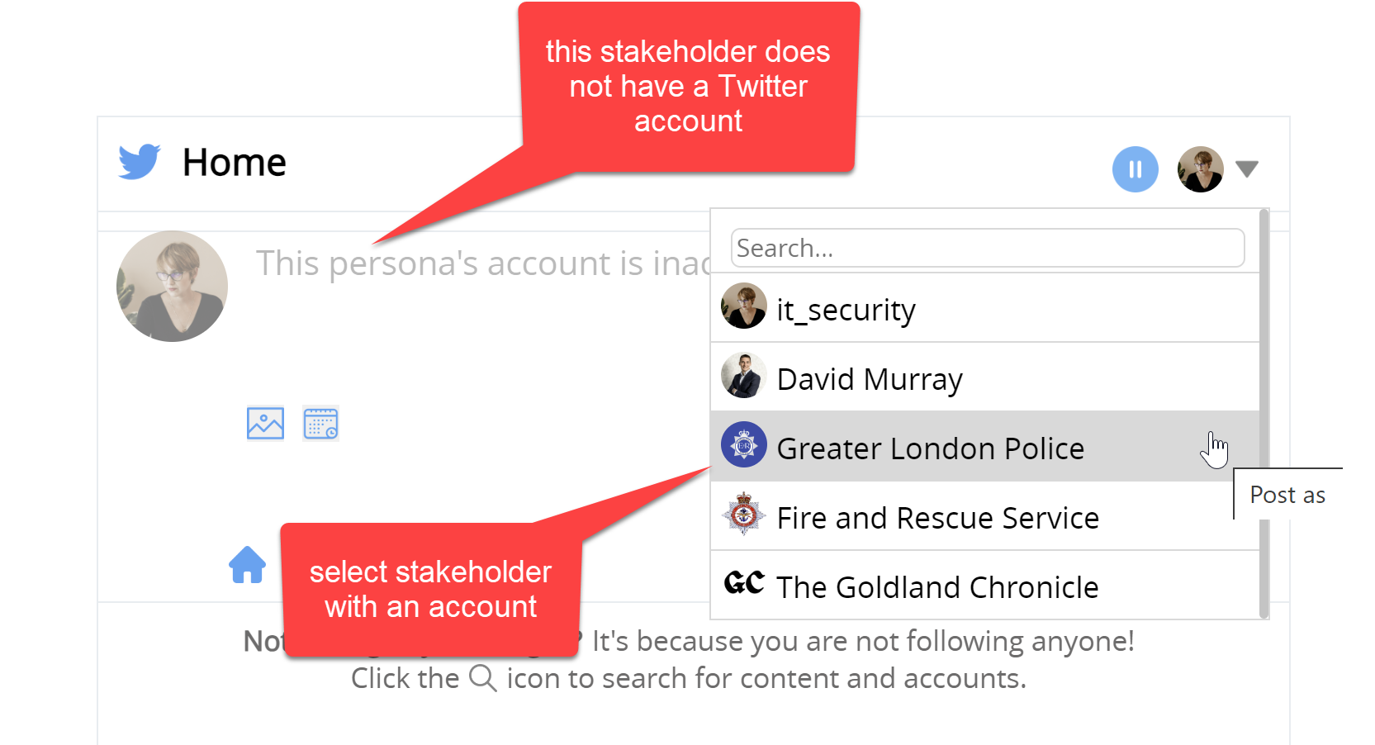Click the large inactive persona avatar
Image resolution: width=1375 pixels, height=745 pixels.
(172, 286)
